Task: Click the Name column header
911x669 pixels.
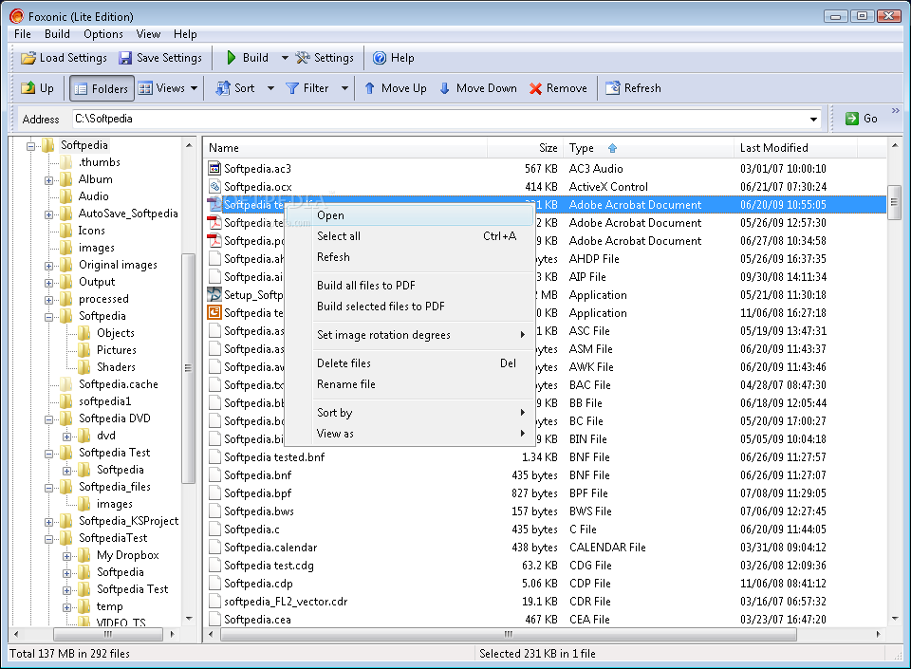Action: [x=345, y=148]
